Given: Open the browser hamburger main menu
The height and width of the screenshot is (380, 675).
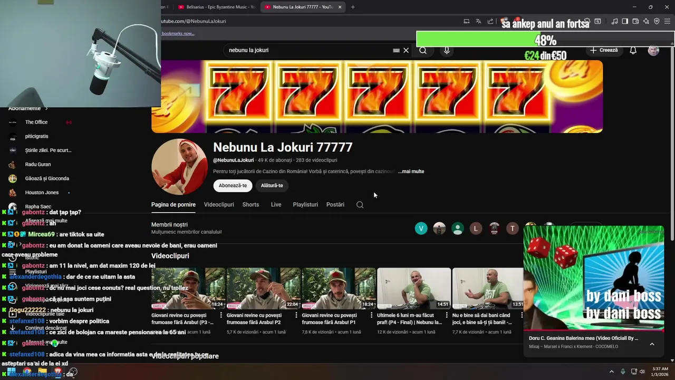Looking at the screenshot, I should pos(668,21).
